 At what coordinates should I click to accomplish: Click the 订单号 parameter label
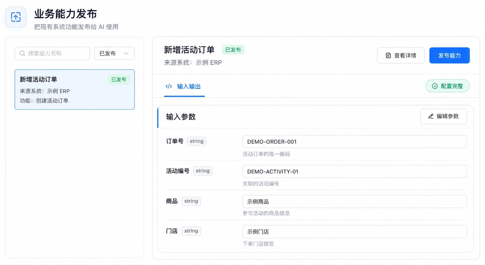pos(175,141)
